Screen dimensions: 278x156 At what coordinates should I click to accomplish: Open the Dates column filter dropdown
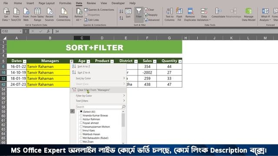point(25,62)
